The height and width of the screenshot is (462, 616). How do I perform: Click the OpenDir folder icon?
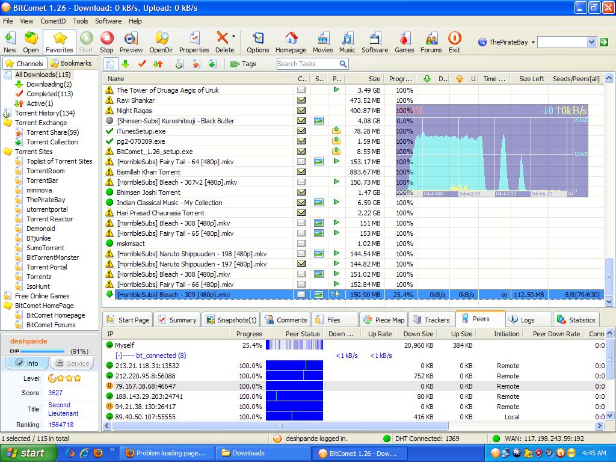(161, 42)
